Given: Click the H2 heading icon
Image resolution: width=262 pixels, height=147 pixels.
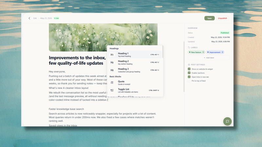Looking at the screenshot, I should click(112, 62).
